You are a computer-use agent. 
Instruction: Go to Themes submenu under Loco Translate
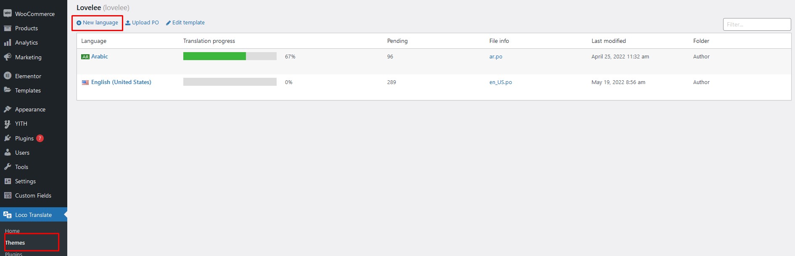tap(15, 243)
